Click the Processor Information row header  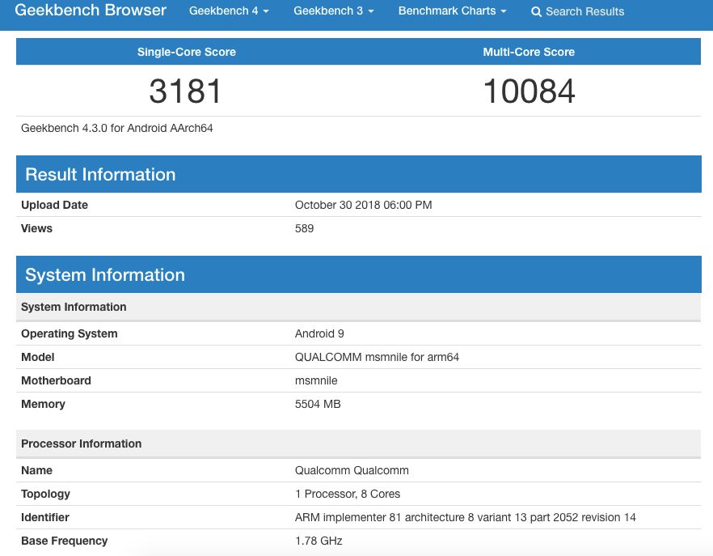click(x=80, y=444)
